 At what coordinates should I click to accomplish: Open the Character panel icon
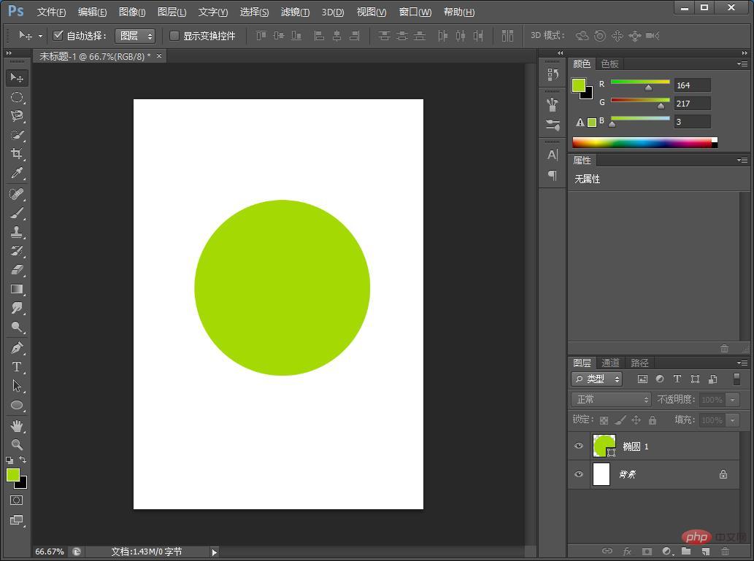pyautogui.click(x=553, y=155)
